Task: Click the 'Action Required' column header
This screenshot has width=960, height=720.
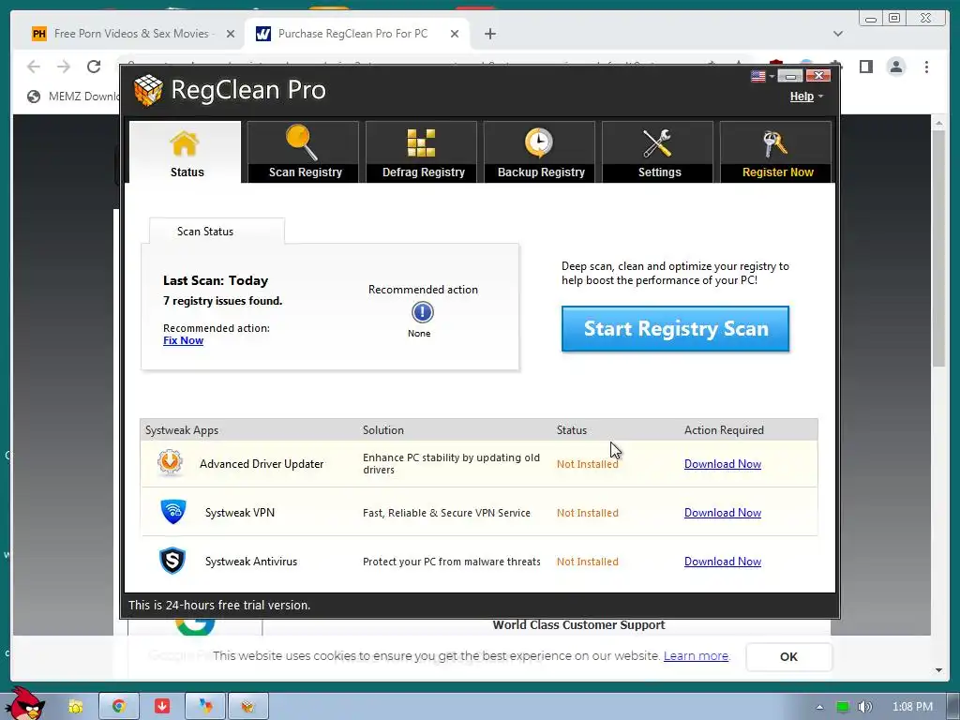Action: tap(724, 429)
